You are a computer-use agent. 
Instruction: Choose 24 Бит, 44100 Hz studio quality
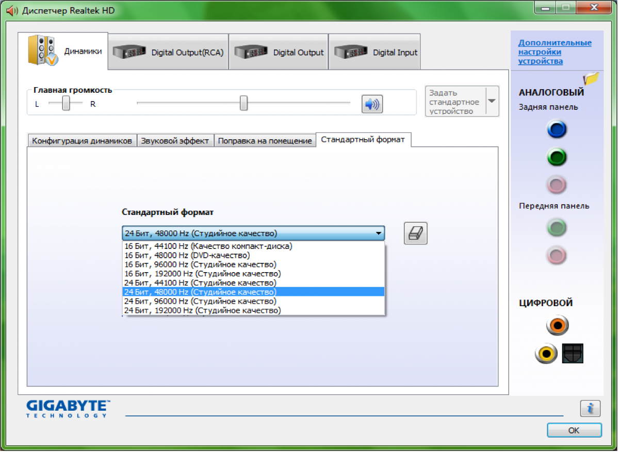click(253, 283)
